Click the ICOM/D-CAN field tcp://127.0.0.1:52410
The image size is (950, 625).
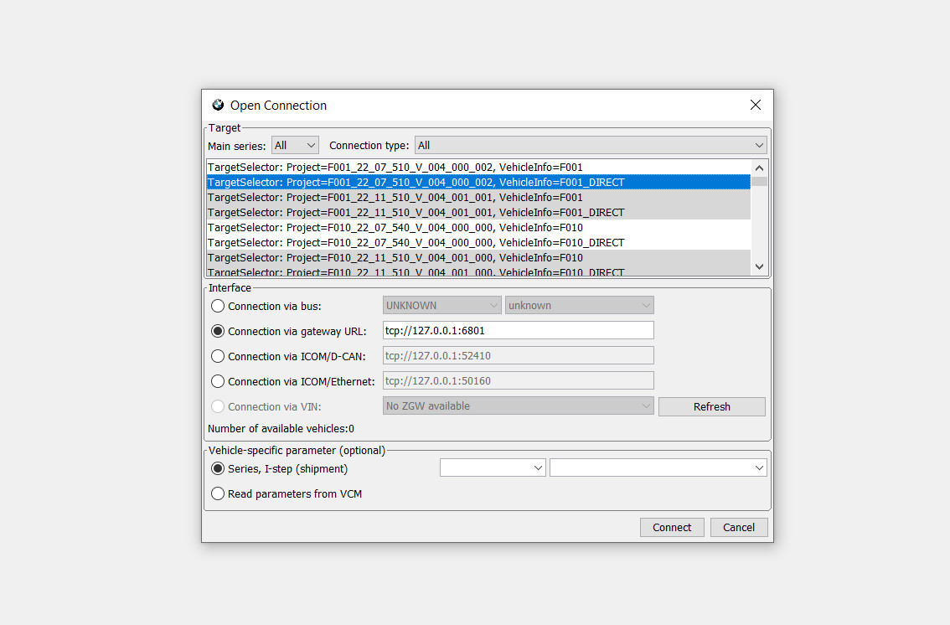point(518,355)
